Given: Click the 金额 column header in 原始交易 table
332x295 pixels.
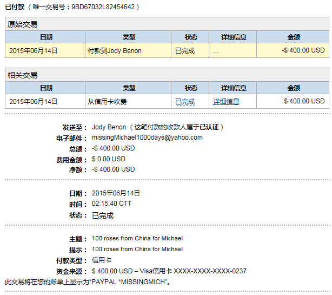Looking at the screenshot, I should click(x=294, y=37).
